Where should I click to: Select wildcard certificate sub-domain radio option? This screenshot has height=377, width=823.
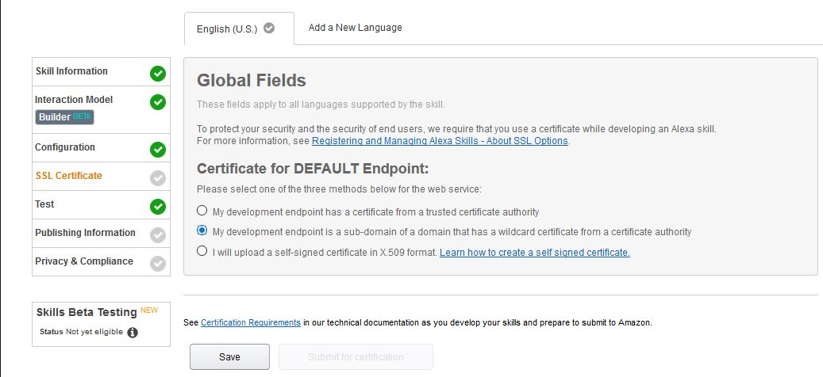[202, 231]
